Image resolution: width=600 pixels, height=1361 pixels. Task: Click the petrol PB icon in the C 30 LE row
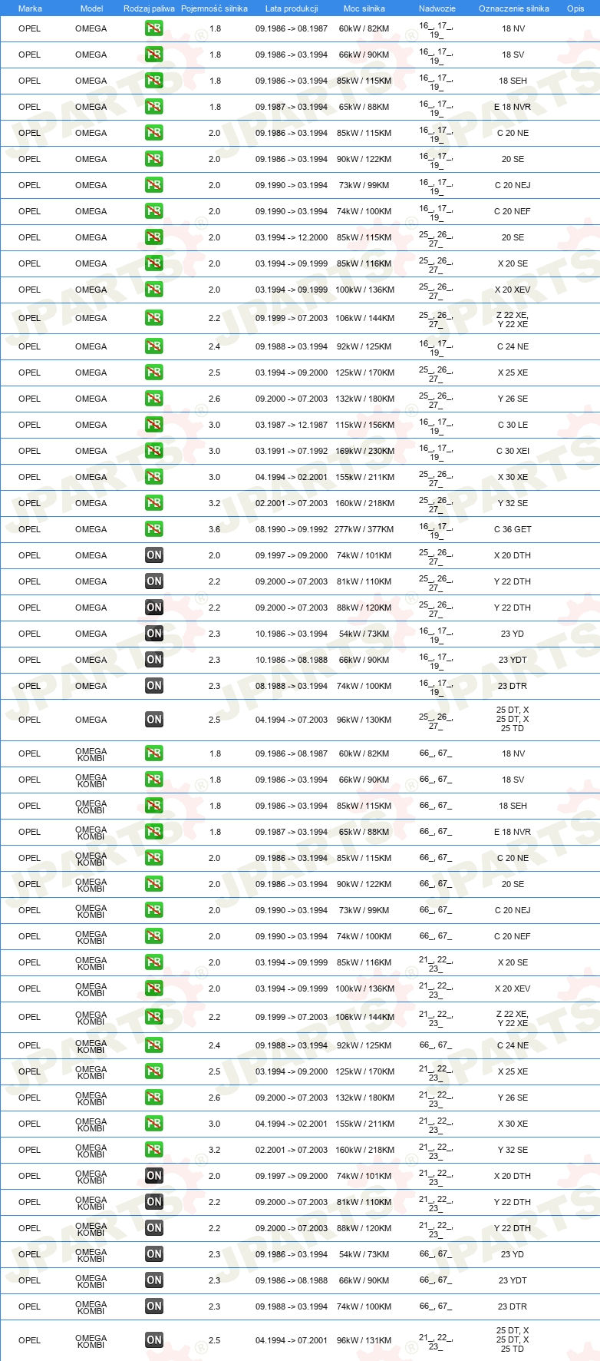(x=154, y=425)
